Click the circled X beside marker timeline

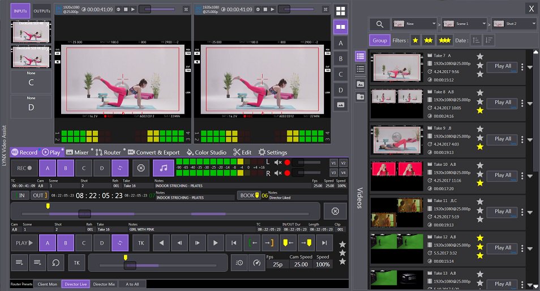click(x=335, y=211)
